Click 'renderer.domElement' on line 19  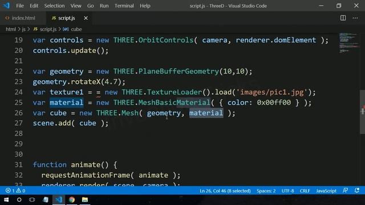(276, 40)
